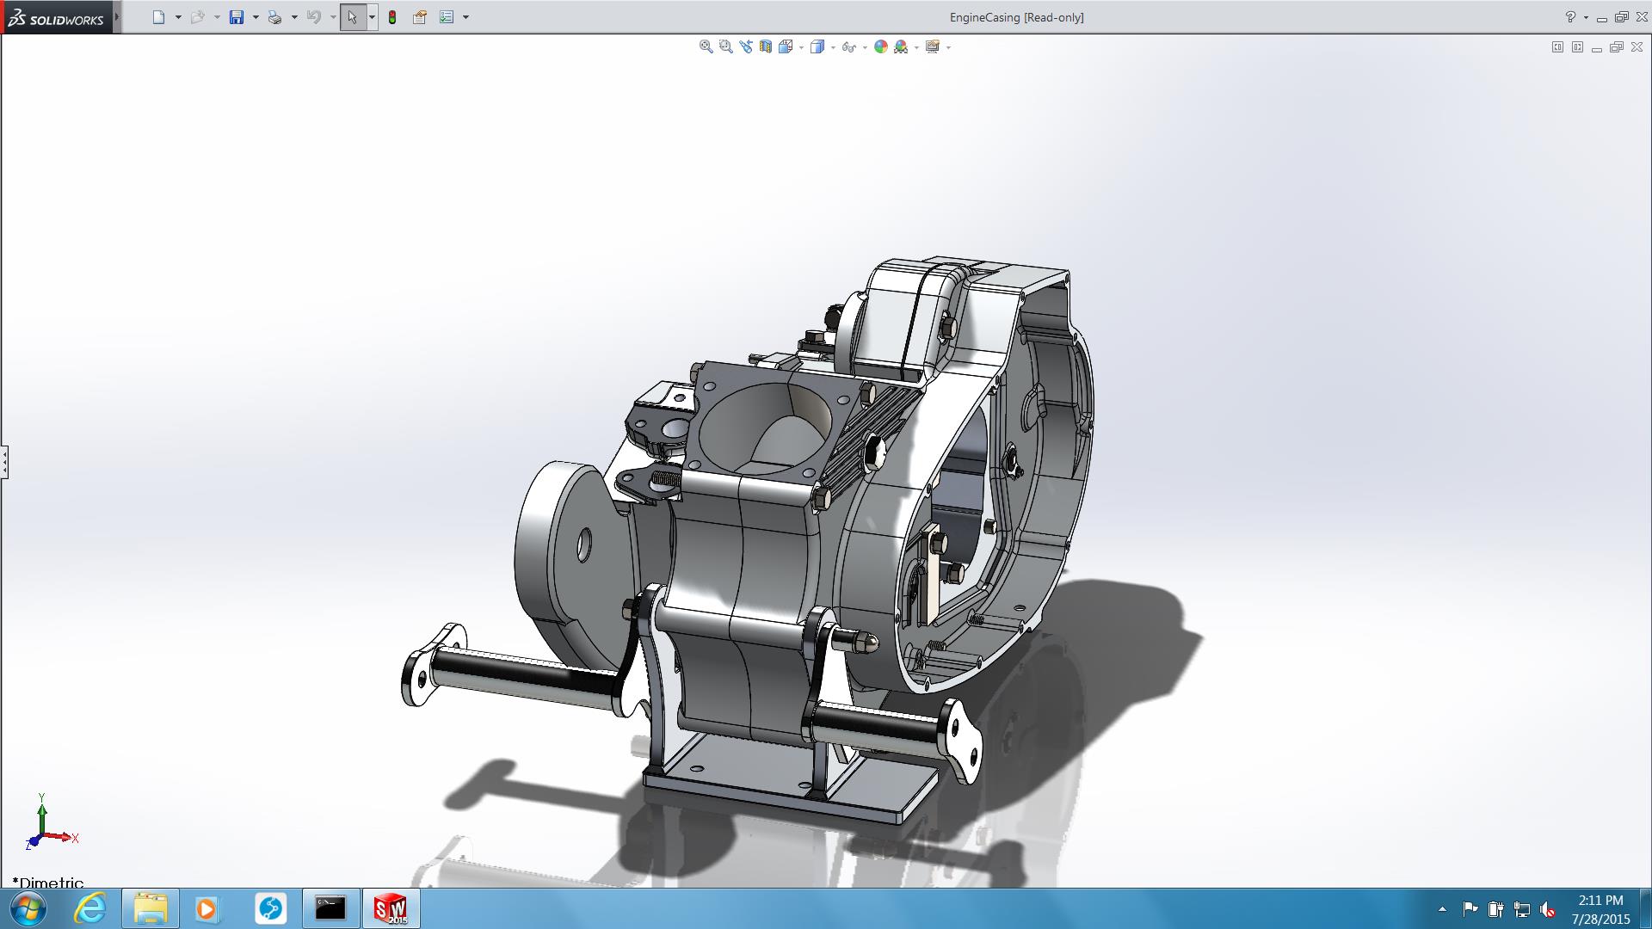Expand the Display Style dropdown arrow

click(833, 48)
